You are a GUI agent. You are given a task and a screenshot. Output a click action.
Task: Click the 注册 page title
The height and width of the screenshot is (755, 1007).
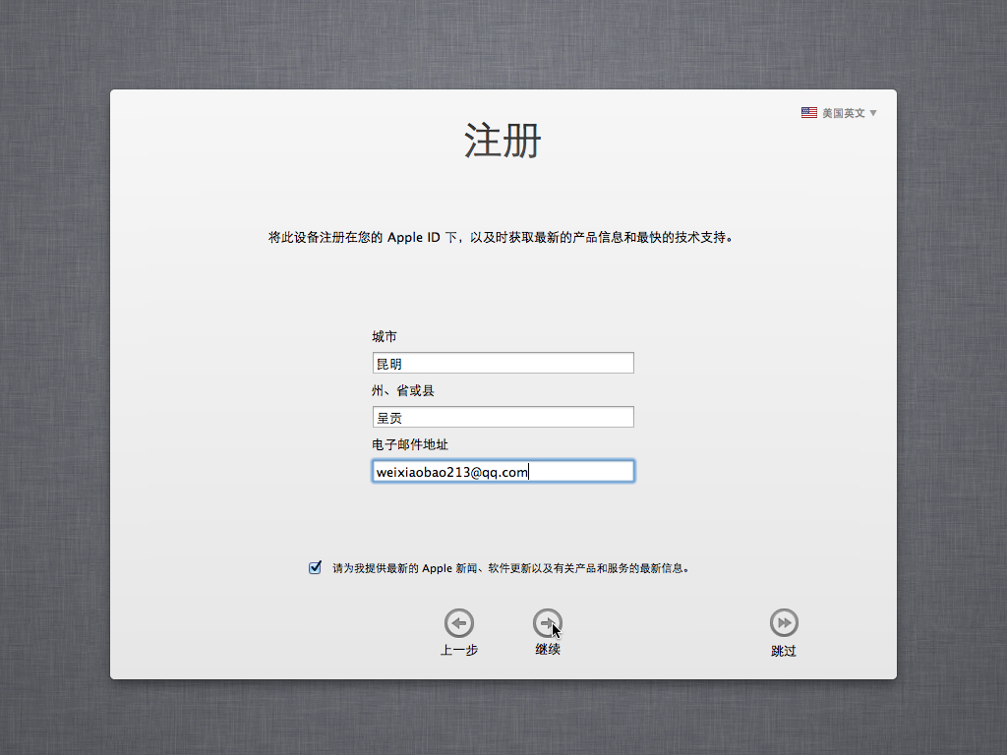(503, 142)
